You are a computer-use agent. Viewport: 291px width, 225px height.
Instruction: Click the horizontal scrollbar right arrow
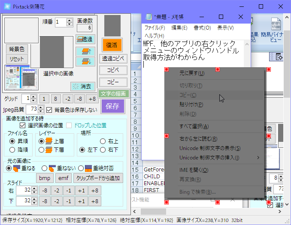click(x=280, y=211)
